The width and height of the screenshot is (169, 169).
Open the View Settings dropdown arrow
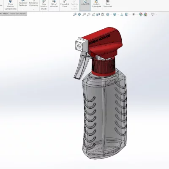(x=156, y=14)
